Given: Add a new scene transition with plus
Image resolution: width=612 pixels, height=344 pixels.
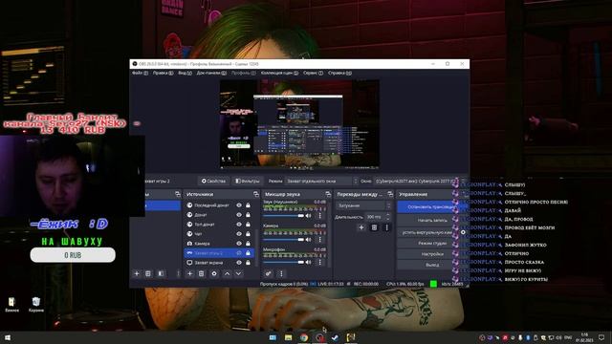Looking at the screenshot, I should click(361, 227).
